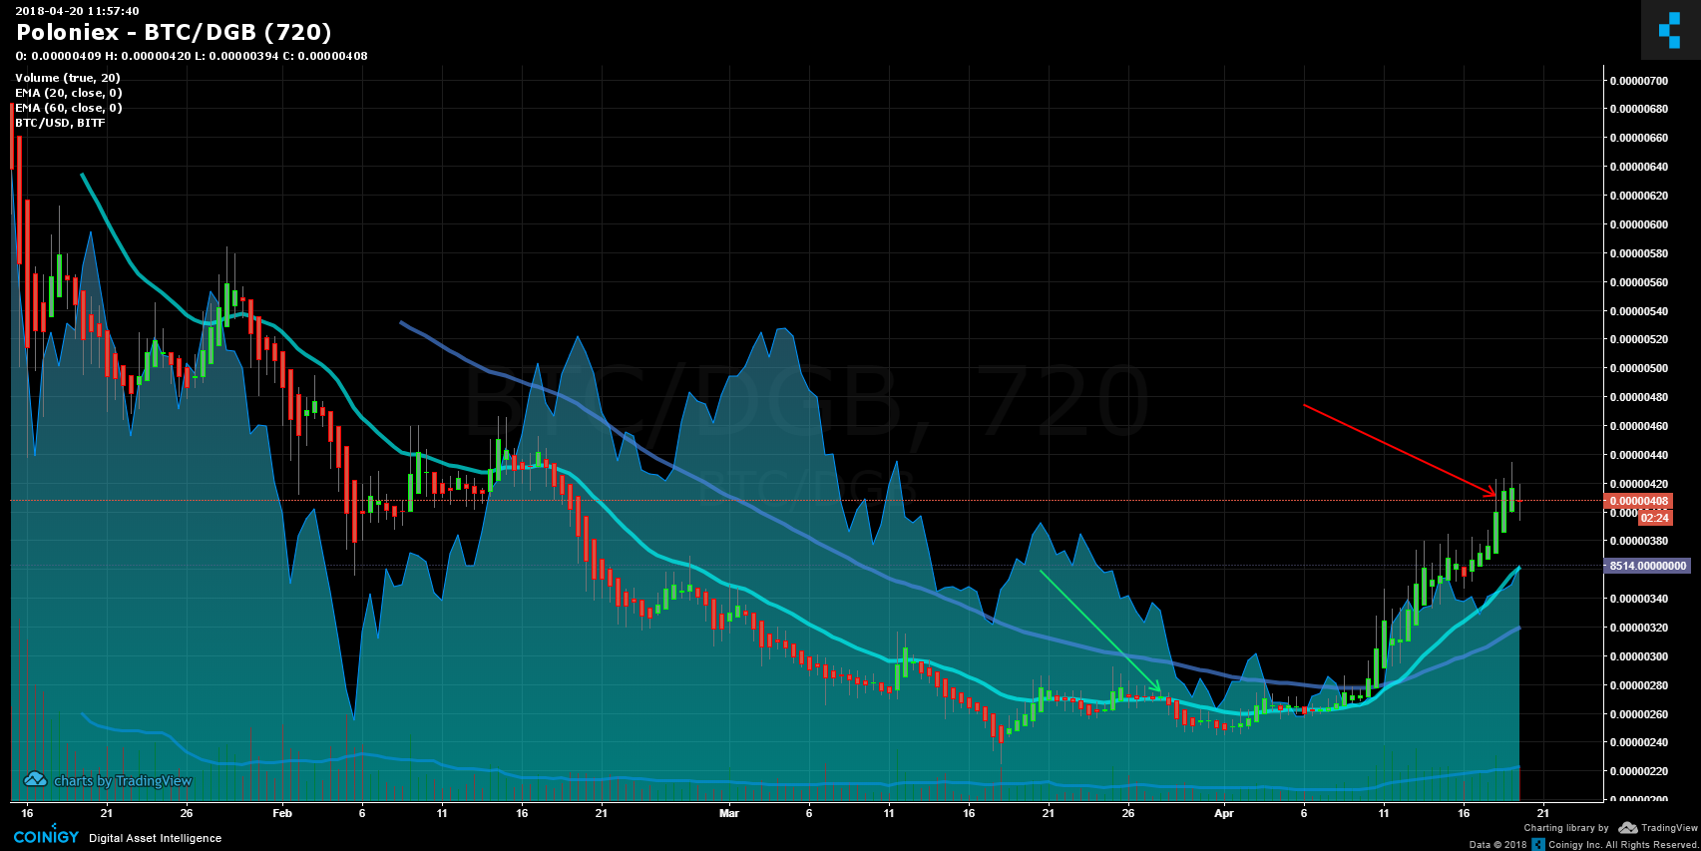Click the TradingView charting library credit
This screenshot has height=851, width=1701.
pos(1610,828)
